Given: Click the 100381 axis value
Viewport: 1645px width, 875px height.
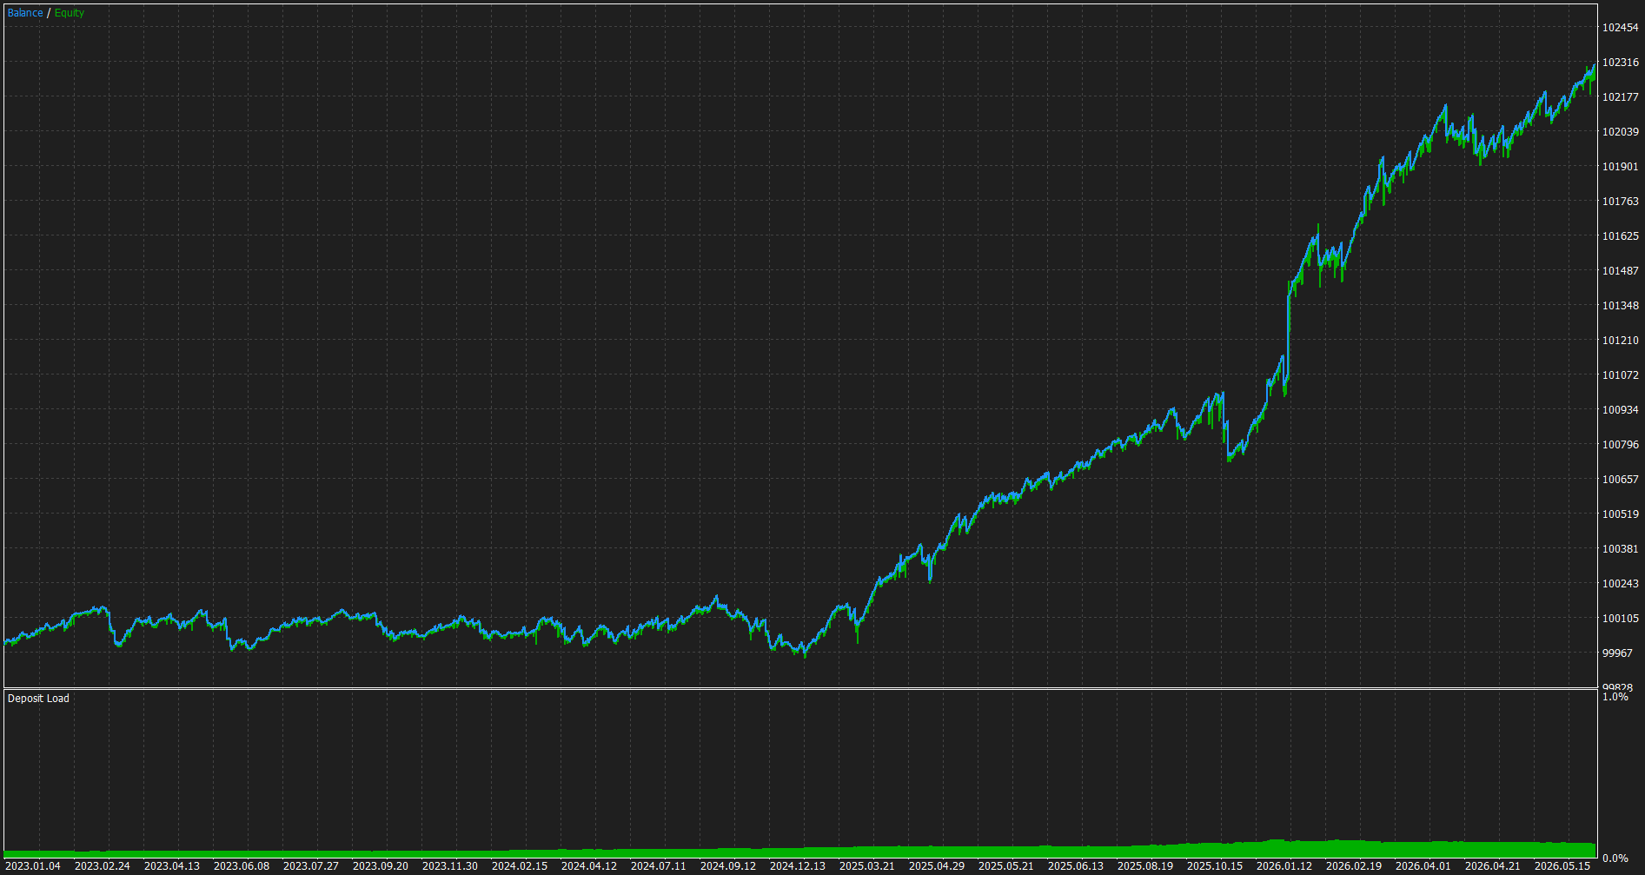Looking at the screenshot, I should coord(1621,549).
